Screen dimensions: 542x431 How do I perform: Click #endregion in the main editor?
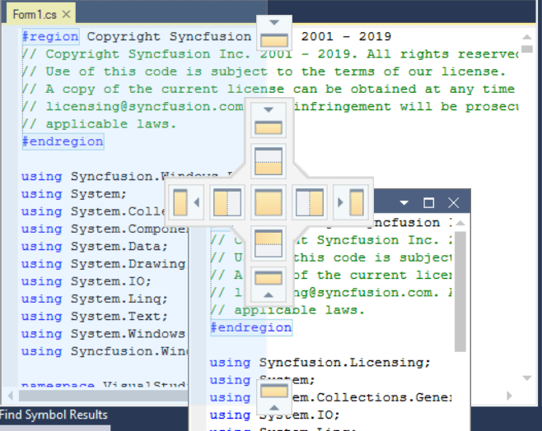[x=63, y=141]
